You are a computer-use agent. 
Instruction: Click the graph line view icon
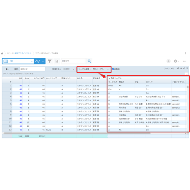click(38, 61)
